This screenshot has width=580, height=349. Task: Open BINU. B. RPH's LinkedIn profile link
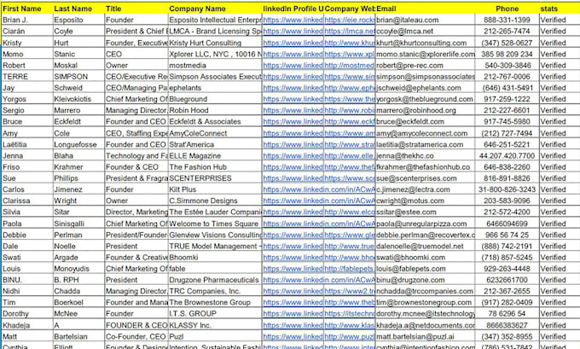coord(319,280)
